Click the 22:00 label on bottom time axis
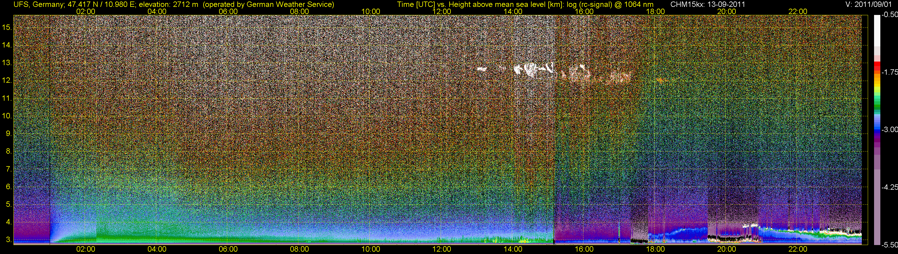 798,249
